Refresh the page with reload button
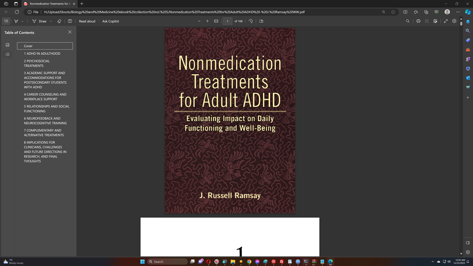 (x=17, y=12)
